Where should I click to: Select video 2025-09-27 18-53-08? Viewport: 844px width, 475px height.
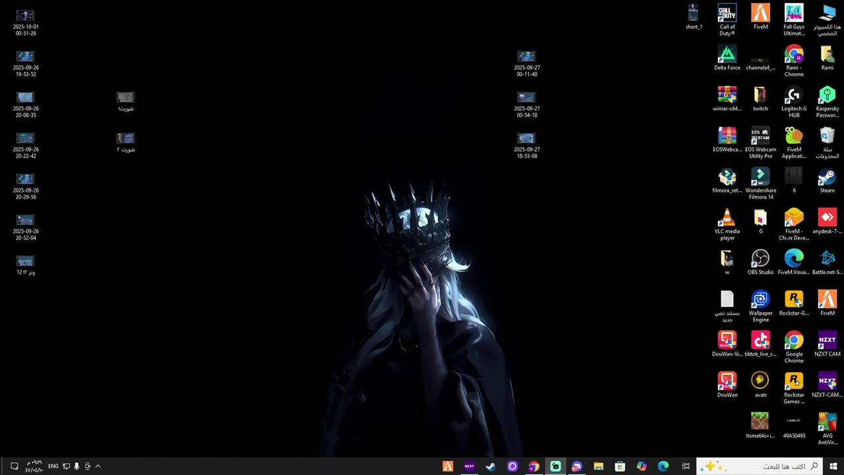tap(527, 145)
